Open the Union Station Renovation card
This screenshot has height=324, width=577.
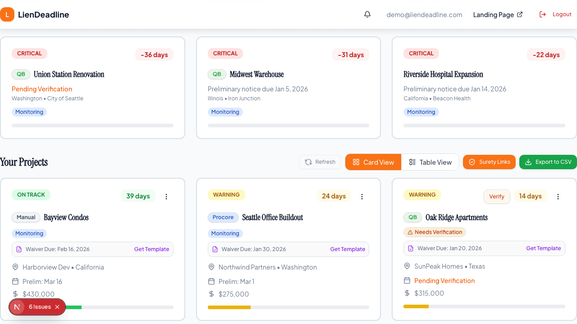point(92,88)
